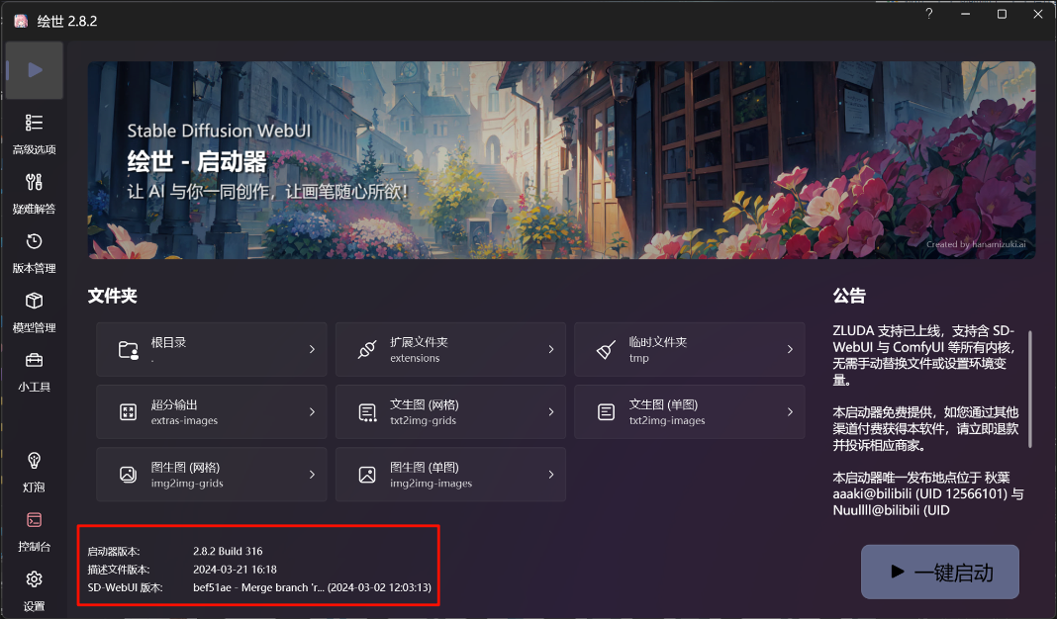This screenshot has width=1057, height=619.
Task: Click the date 2024-03-21 16:18
Action: [235, 570]
